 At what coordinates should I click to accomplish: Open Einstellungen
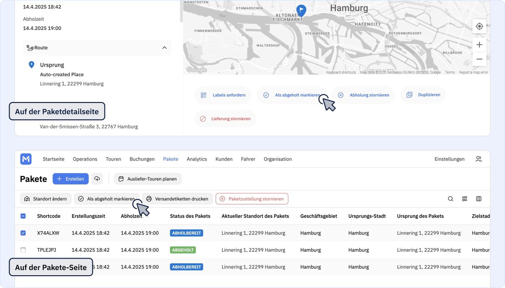point(450,159)
